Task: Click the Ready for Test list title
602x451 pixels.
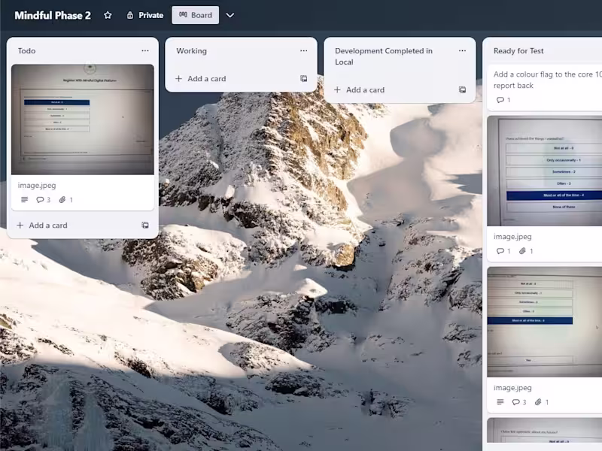Action: [518, 50]
